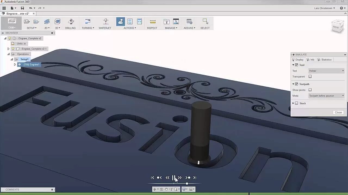Select the Engrave...ete v2 document tab
The width and height of the screenshot is (348, 195).
click(x=18, y=14)
